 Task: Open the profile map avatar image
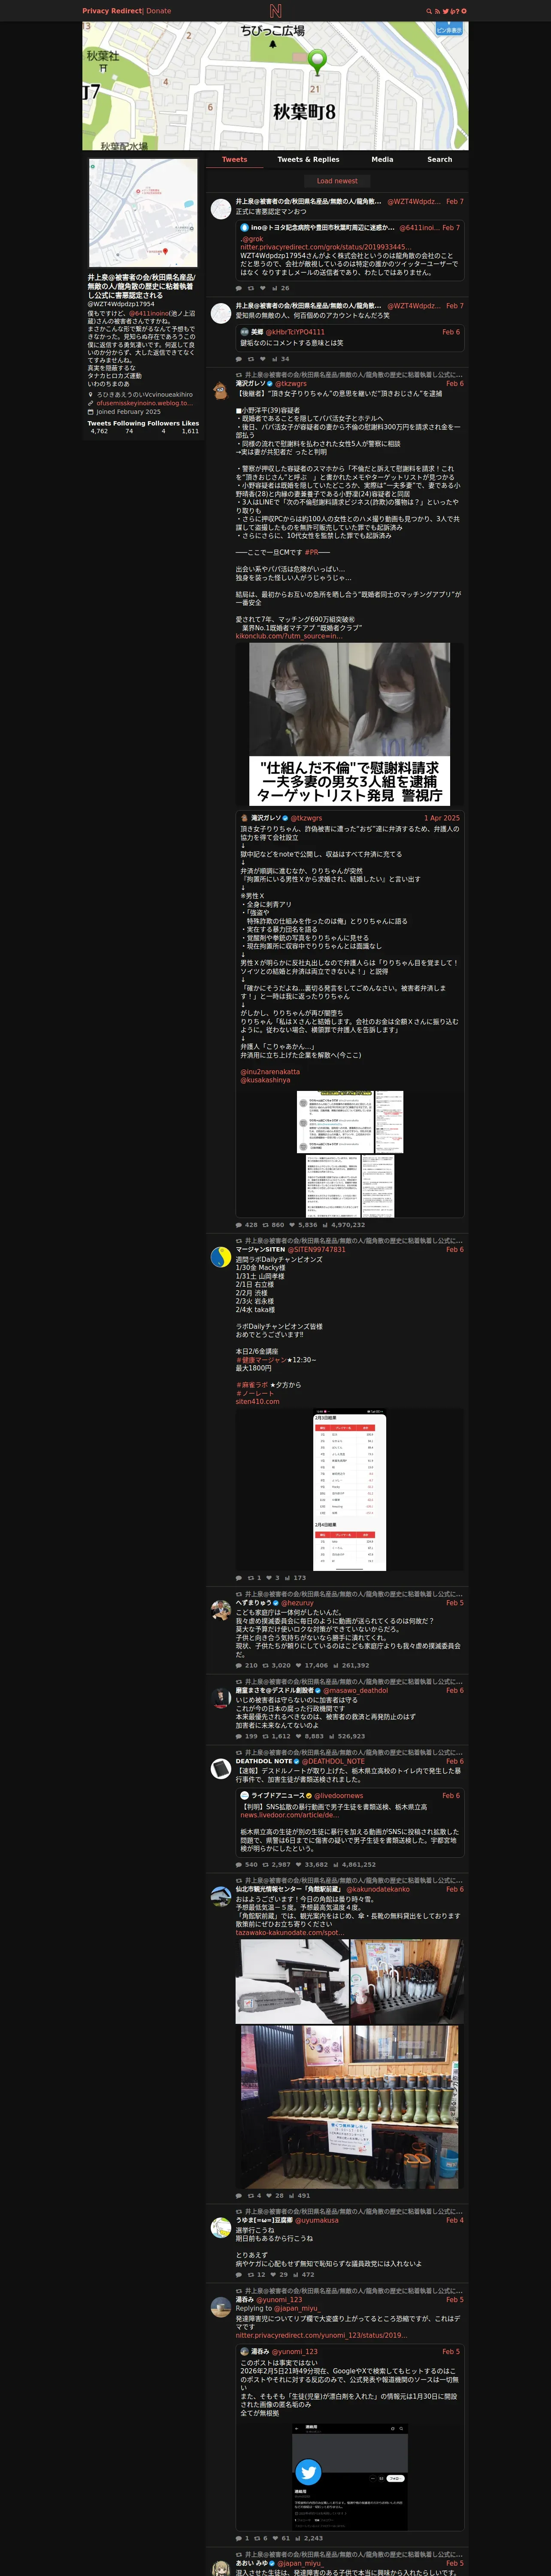[x=143, y=213]
